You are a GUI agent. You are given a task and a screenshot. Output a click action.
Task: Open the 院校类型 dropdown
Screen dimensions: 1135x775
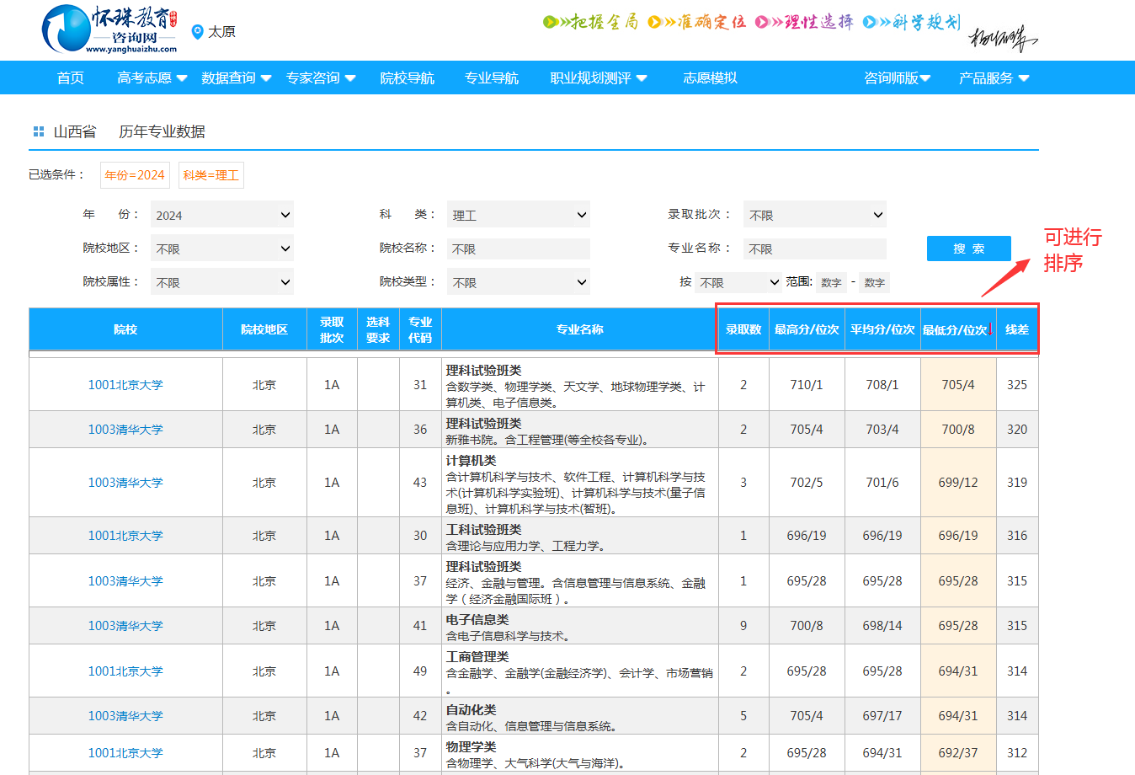click(x=519, y=282)
